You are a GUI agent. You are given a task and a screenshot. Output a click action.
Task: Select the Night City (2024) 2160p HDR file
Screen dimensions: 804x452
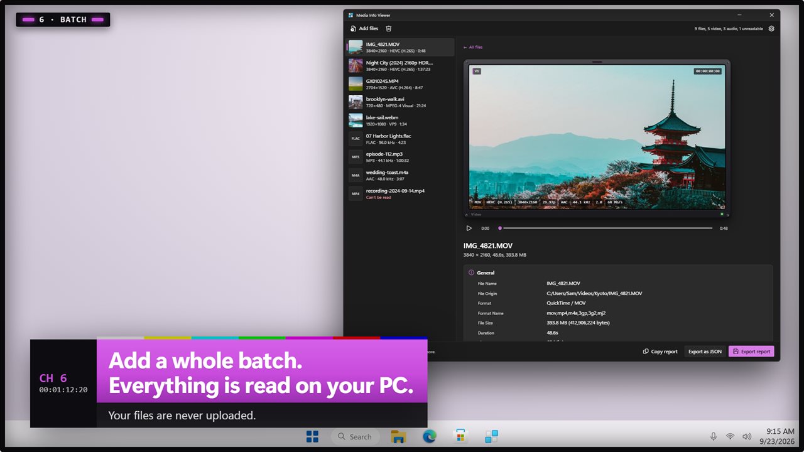pos(400,65)
